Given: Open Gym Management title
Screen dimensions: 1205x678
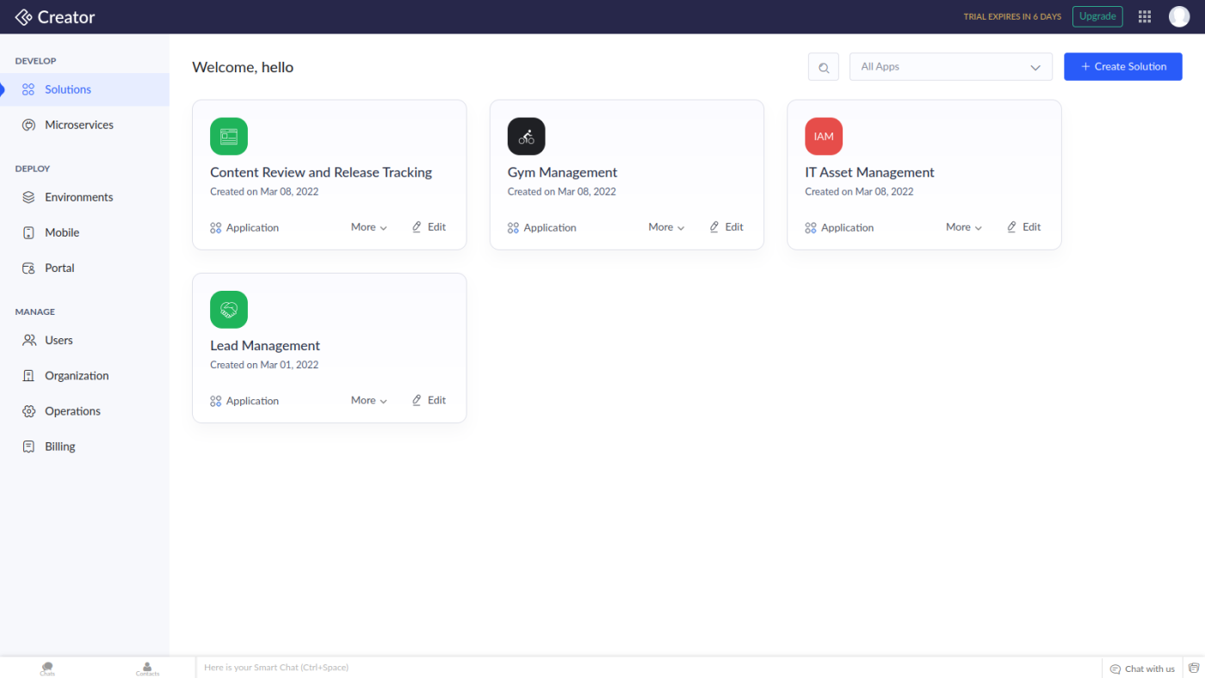Looking at the screenshot, I should [x=562, y=172].
